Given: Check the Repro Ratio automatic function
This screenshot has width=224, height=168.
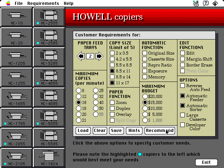Looking at the screenshot, I should click(x=145, y=65).
